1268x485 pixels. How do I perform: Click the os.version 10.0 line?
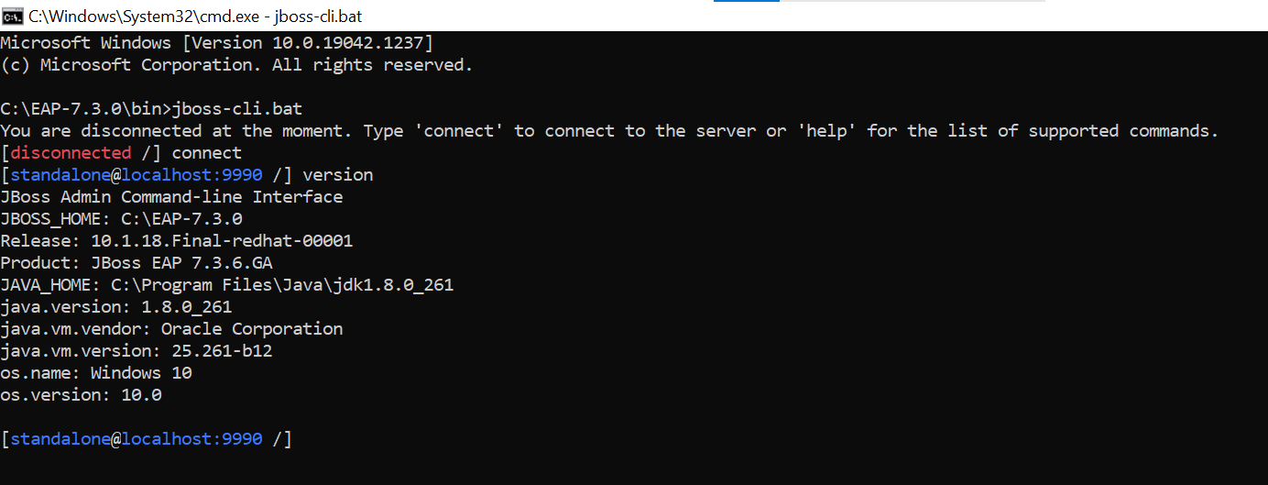coord(81,395)
